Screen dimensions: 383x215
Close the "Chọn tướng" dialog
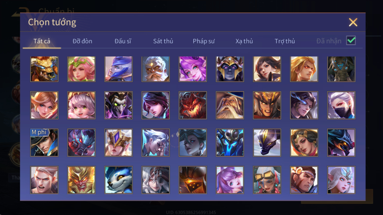tap(353, 22)
